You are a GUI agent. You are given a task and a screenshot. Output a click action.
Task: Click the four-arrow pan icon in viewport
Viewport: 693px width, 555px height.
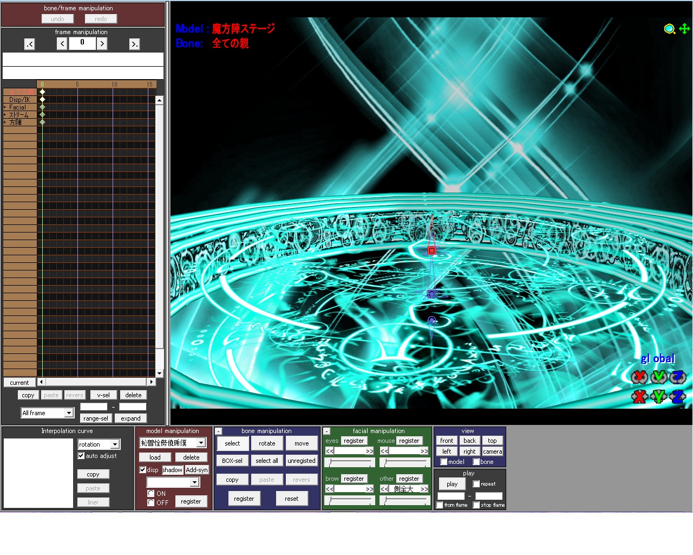point(684,29)
